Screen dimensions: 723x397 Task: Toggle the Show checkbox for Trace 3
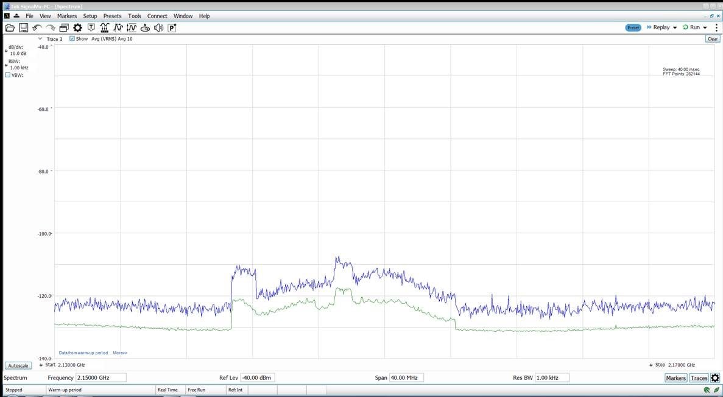point(72,38)
